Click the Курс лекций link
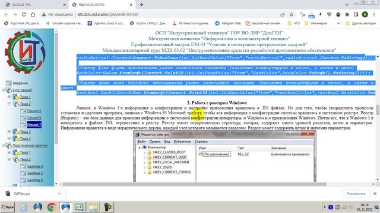 [x=22, y=90]
